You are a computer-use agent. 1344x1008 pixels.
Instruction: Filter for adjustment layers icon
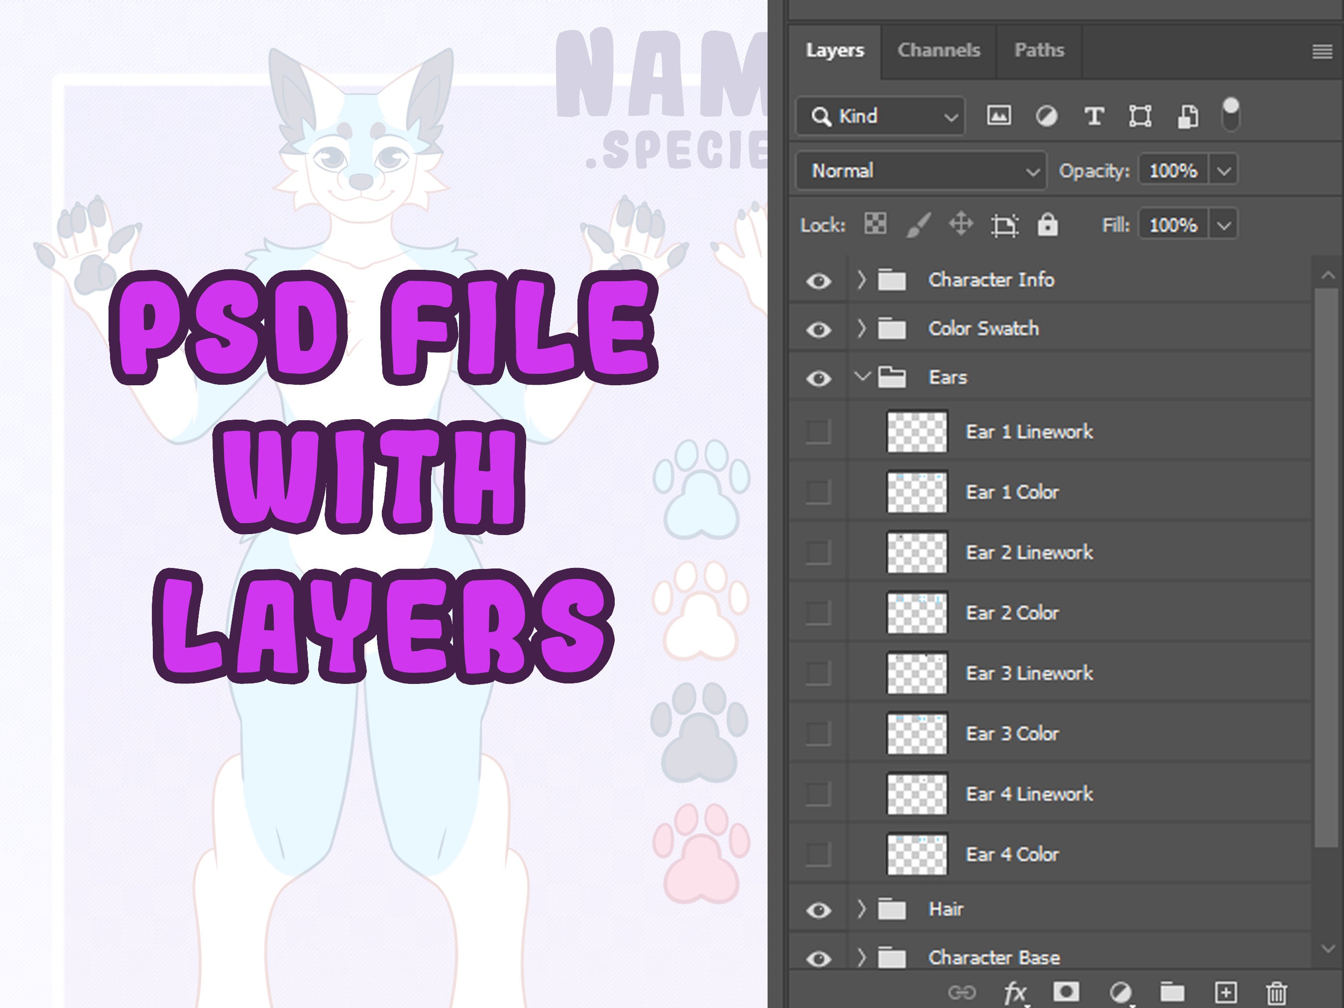pos(1046,115)
